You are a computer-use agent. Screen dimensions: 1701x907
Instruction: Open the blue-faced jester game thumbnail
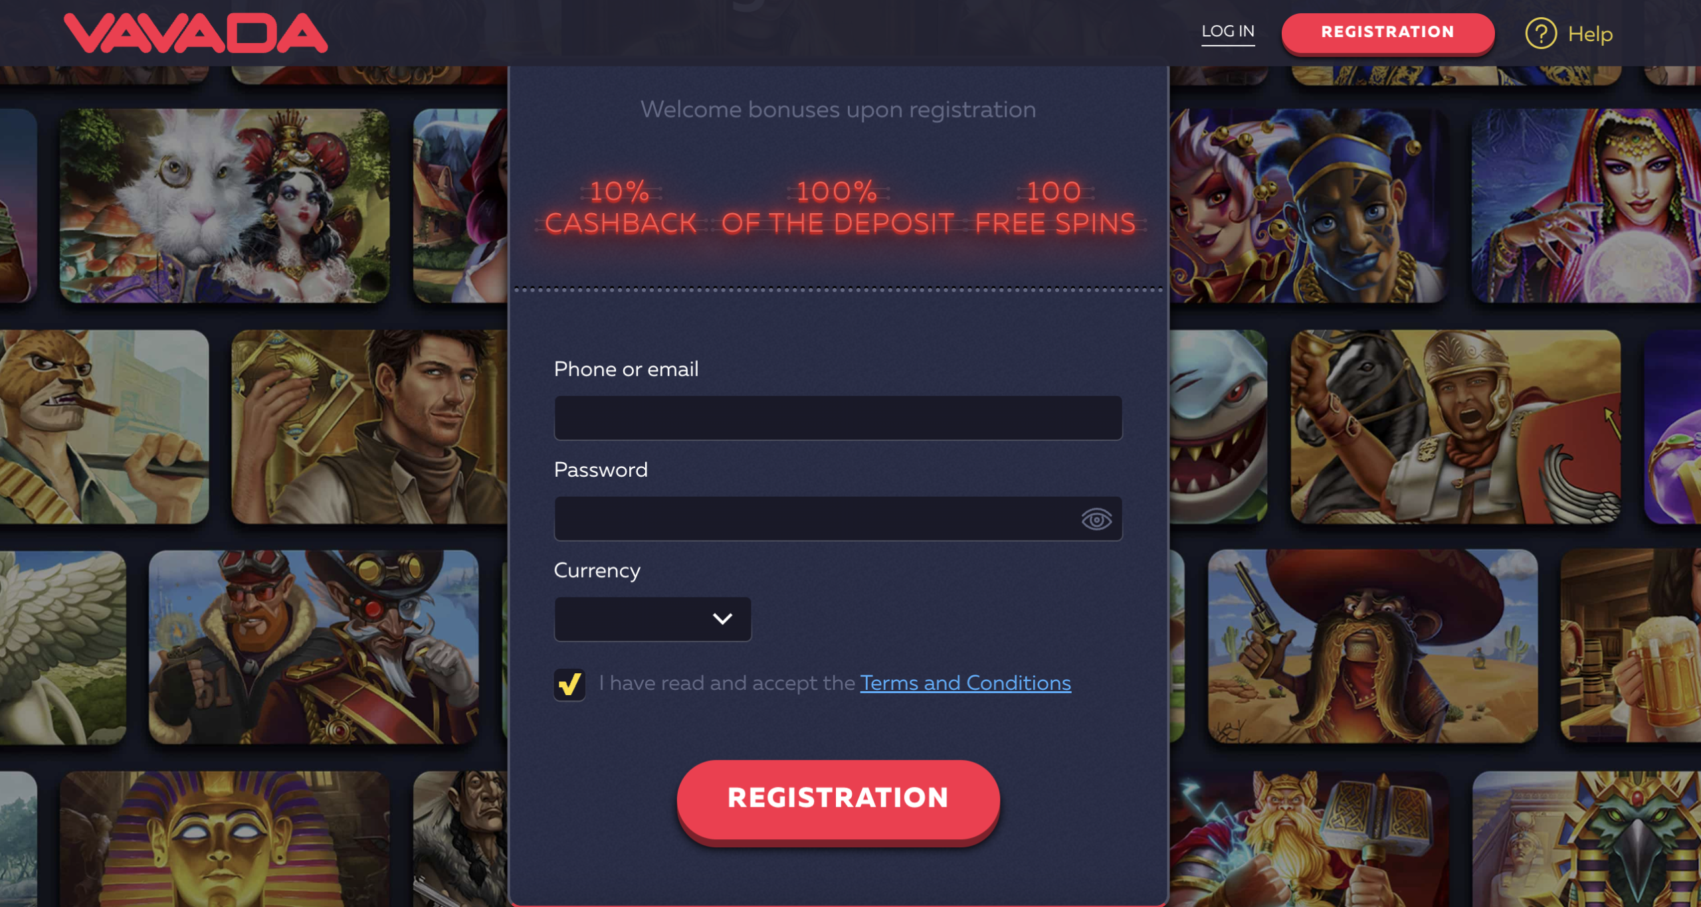[x=1308, y=206]
